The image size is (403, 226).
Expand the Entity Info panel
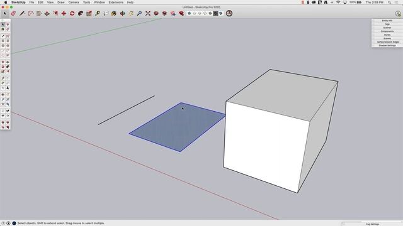387,21
